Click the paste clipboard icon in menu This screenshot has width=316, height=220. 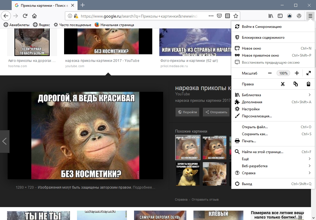tap(308, 84)
